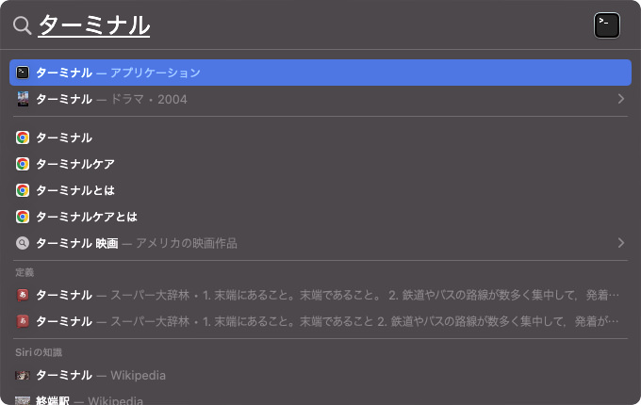Image resolution: width=641 pixels, height=405 pixels.
Task: Click dictionary icon of first スーパー大辞林 entry
Action: [x=23, y=295]
